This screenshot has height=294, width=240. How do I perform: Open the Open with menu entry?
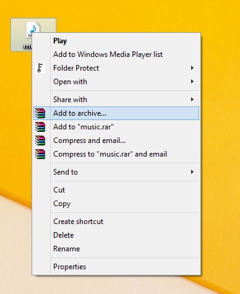(x=116, y=82)
